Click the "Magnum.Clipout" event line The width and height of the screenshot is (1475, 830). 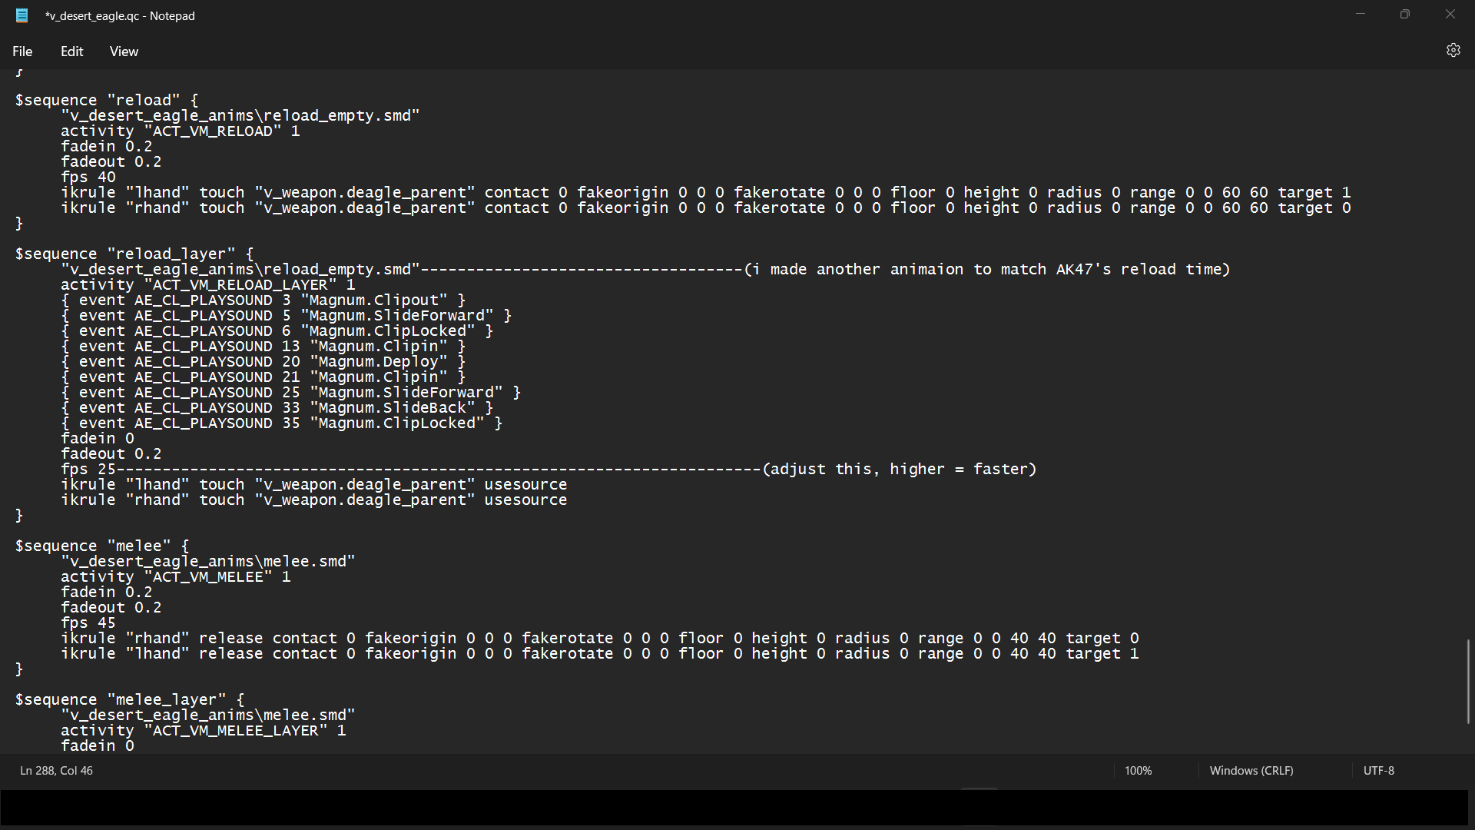pyautogui.click(x=263, y=300)
